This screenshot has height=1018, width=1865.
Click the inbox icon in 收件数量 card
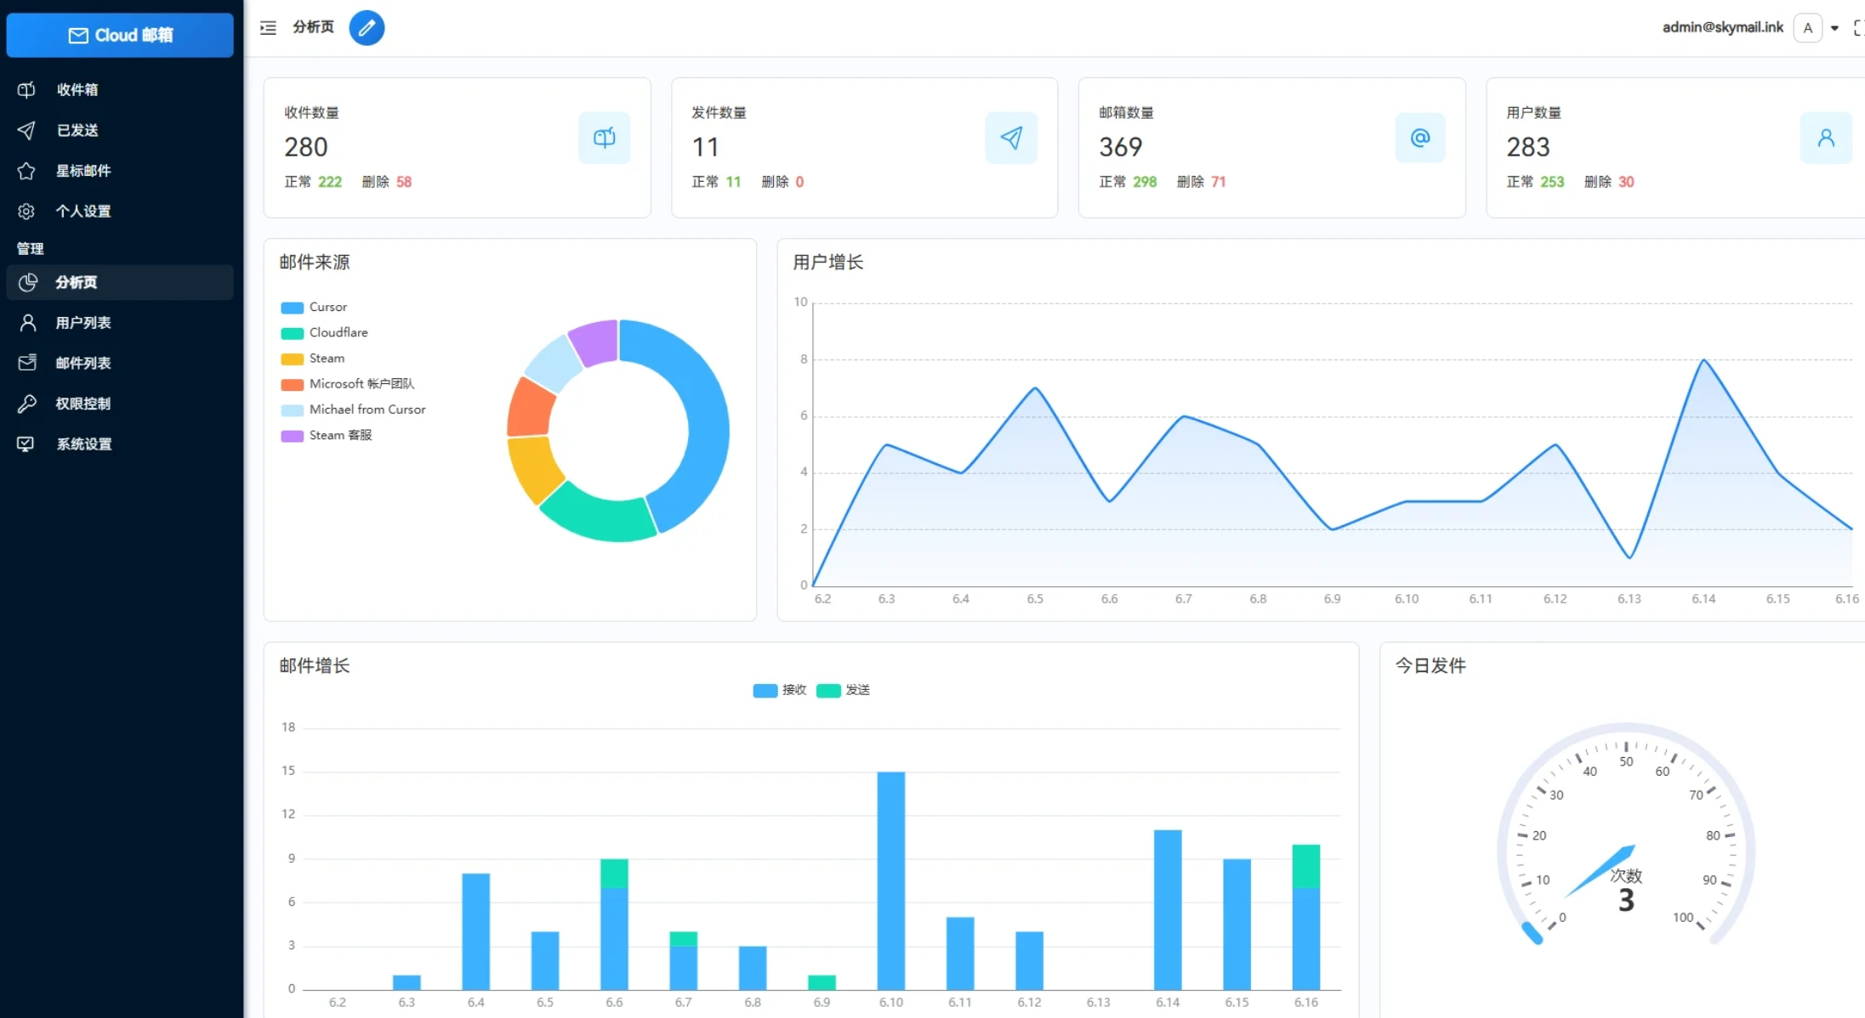pos(604,138)
